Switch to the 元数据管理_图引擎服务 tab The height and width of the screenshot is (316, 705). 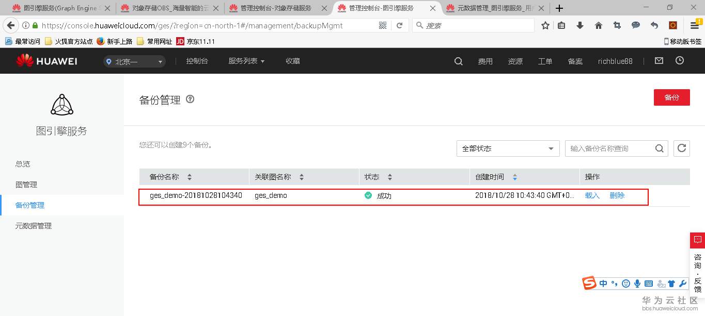(495, 8)
